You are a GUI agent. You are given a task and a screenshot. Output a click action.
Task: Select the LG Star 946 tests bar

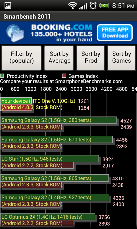tap(49, 159)
